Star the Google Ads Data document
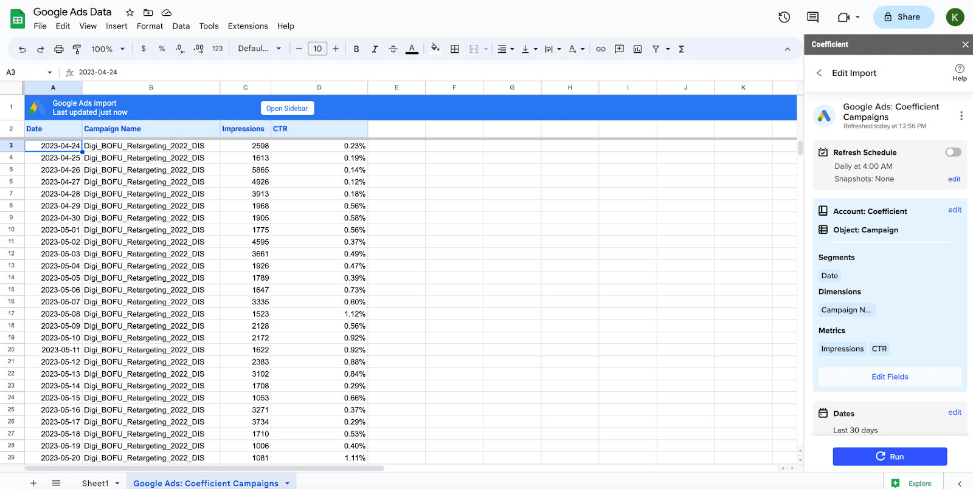The image size is (973, 489). [x=130, y=12]
